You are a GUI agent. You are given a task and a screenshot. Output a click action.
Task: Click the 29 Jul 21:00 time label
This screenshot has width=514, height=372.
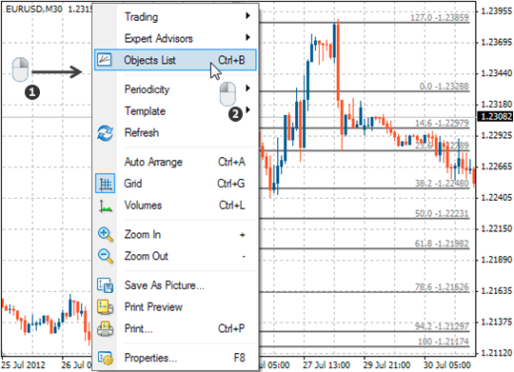[x=386, y=364]
